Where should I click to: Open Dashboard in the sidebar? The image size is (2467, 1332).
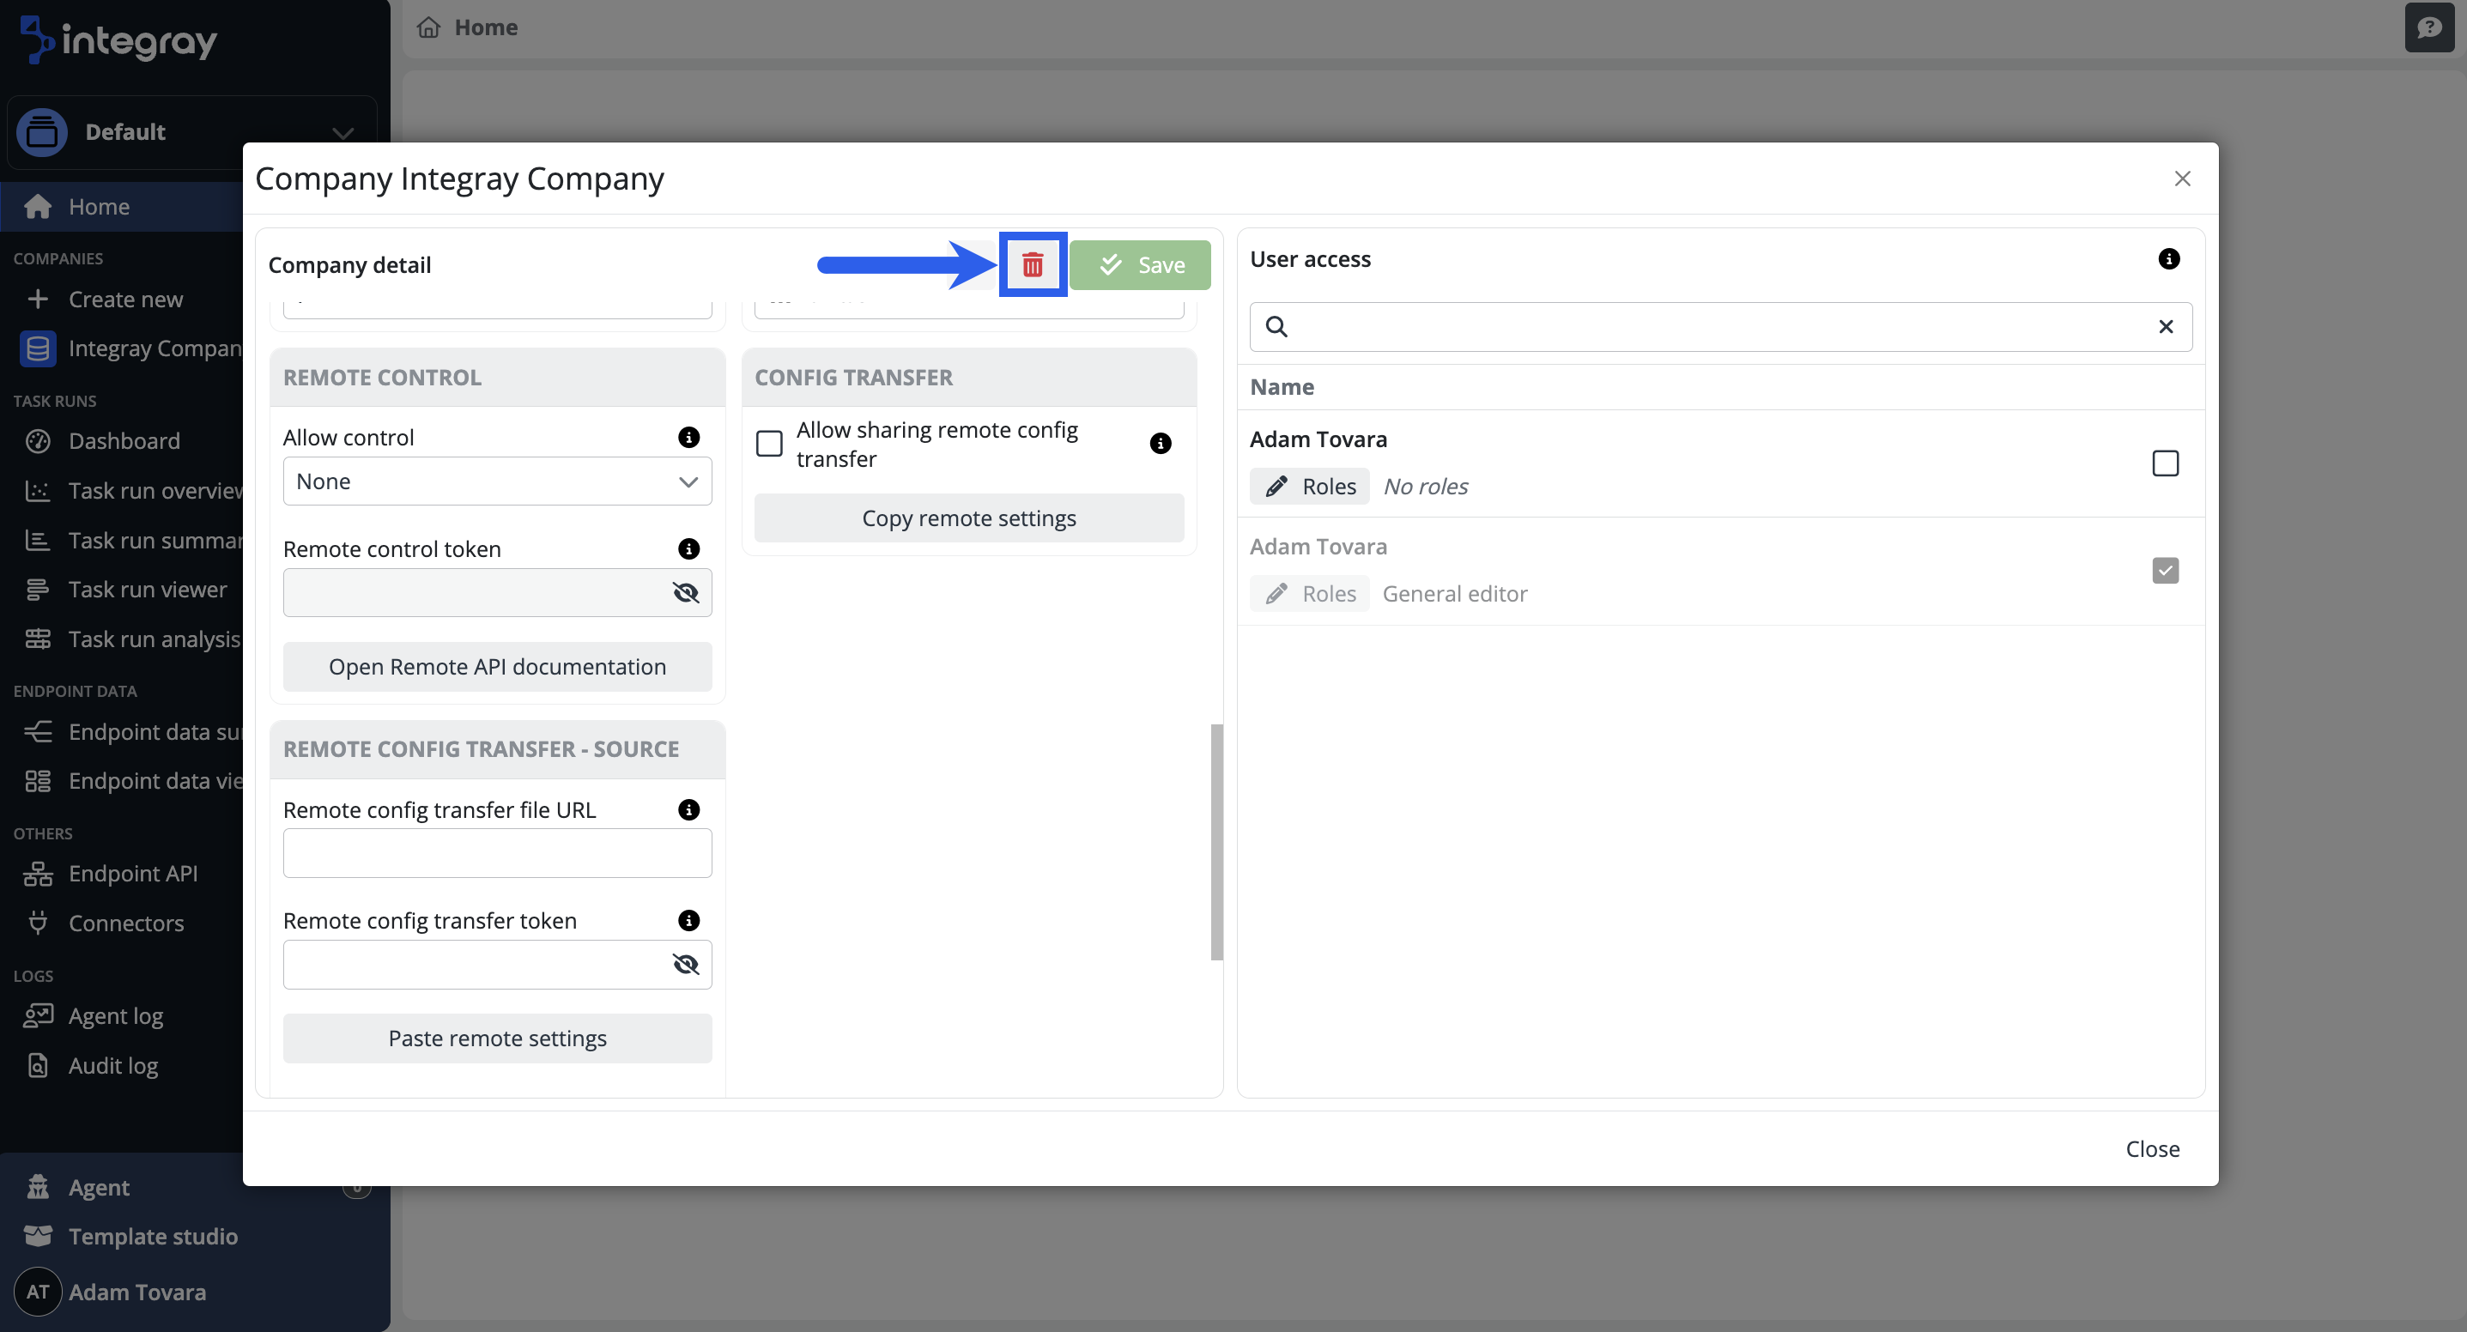point(124,440)
